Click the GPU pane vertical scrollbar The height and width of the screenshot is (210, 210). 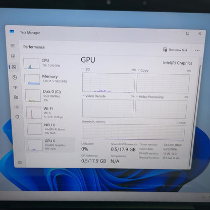[x=195, y=115]
